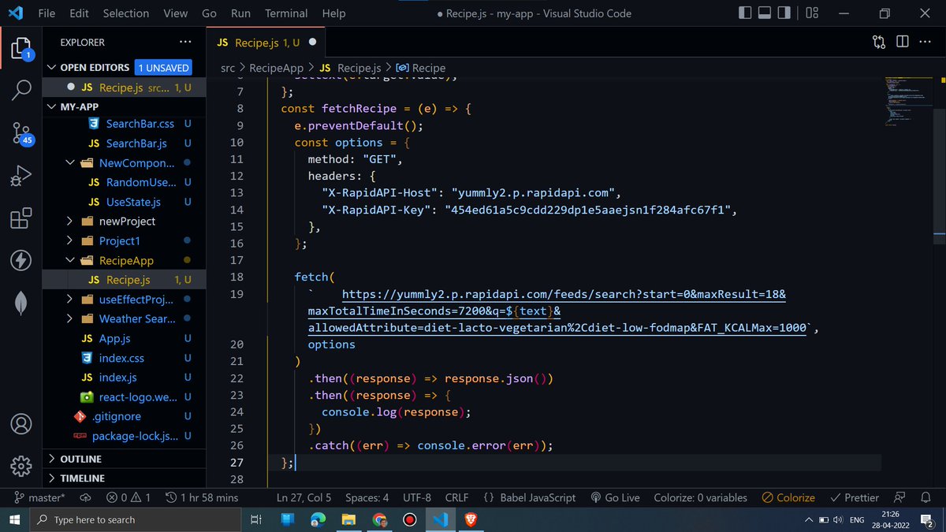This screenshot has width=946, height=532.
Task: Select UTF-8 encoding status item
Action: [x=417, y=497]
